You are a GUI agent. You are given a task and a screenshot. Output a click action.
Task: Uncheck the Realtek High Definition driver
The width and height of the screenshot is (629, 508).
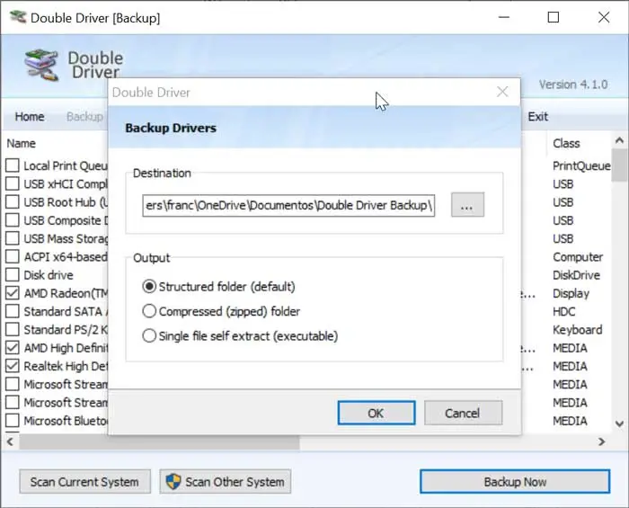tap(13, 366)
